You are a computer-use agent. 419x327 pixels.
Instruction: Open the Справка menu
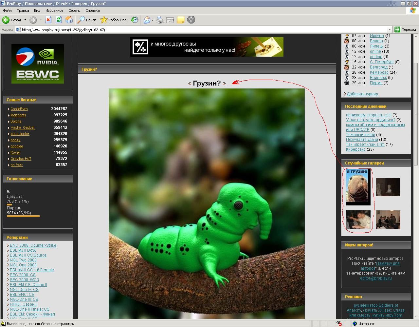tap(93, 10)
